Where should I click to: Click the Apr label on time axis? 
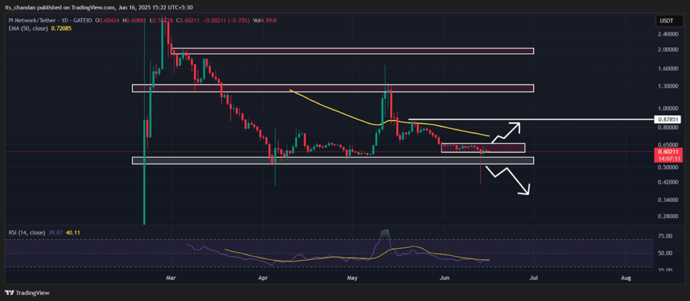pyautogui.click(x=263, y=278)
